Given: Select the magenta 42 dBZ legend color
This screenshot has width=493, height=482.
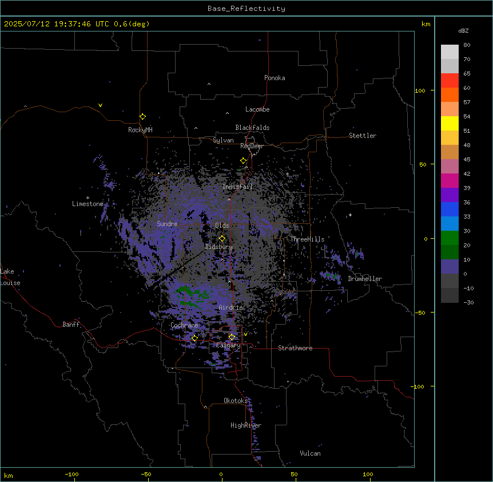Looking at the screenshot, I should (450, 180).
